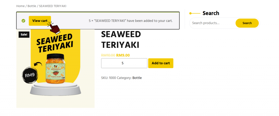Screen dimensions: 279x116
Task: Click the round RM9 price badge
Action: [30, 75]
